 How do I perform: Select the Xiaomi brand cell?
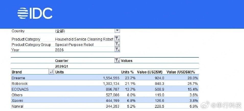tap(17, 101)
